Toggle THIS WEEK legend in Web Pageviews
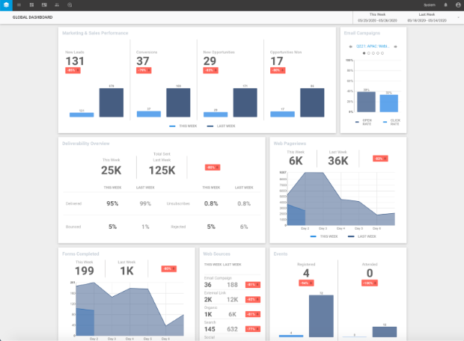 (x=324, y=236)
